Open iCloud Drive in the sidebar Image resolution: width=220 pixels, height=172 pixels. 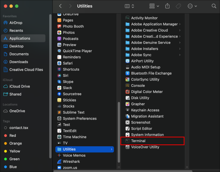23,86
